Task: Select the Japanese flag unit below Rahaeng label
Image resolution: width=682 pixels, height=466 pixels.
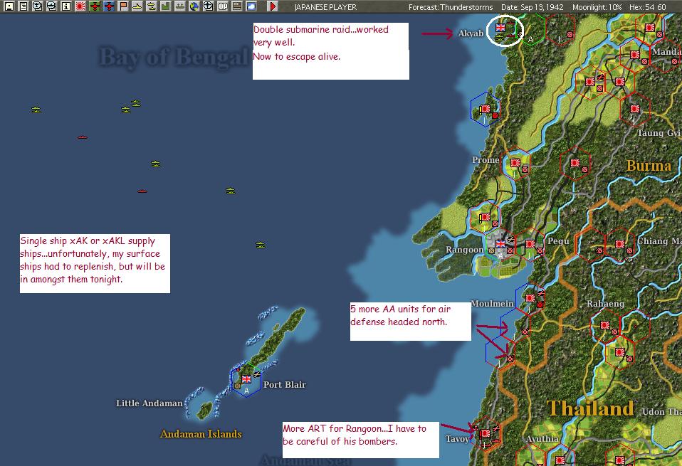Action: (605, 324)
